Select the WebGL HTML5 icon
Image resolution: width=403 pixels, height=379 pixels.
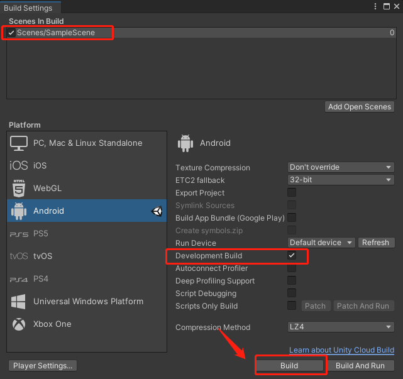[19, 188]
